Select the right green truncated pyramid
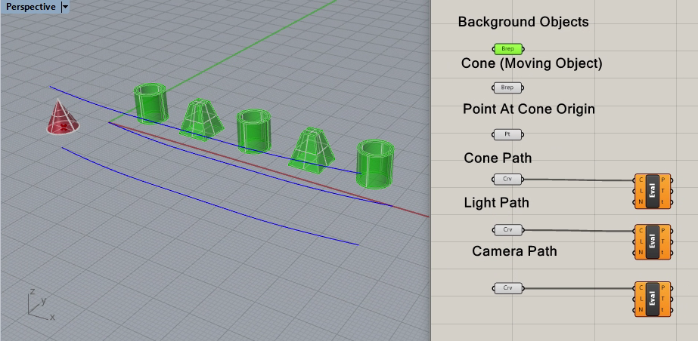 [x=311, y=149]
